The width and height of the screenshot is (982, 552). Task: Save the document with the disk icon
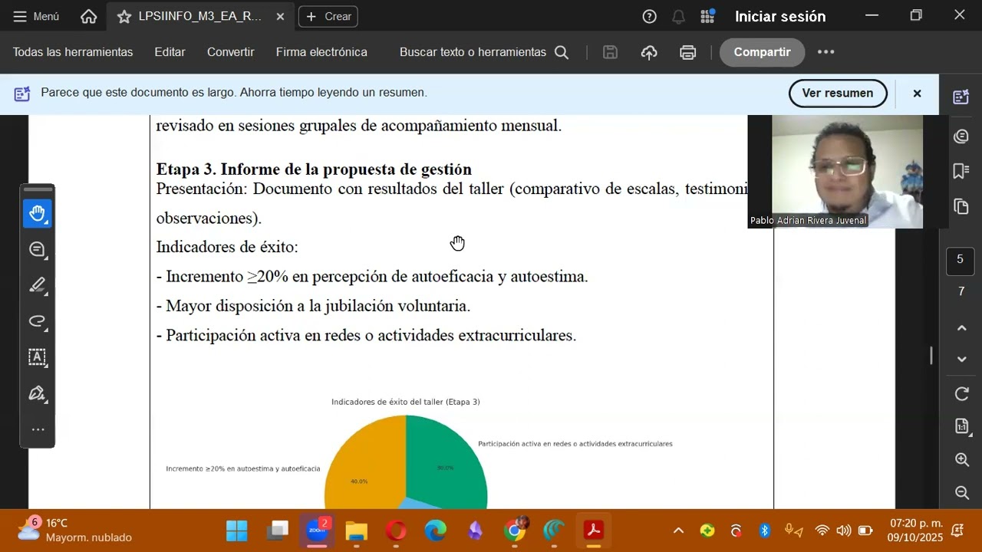click(610, 52)
